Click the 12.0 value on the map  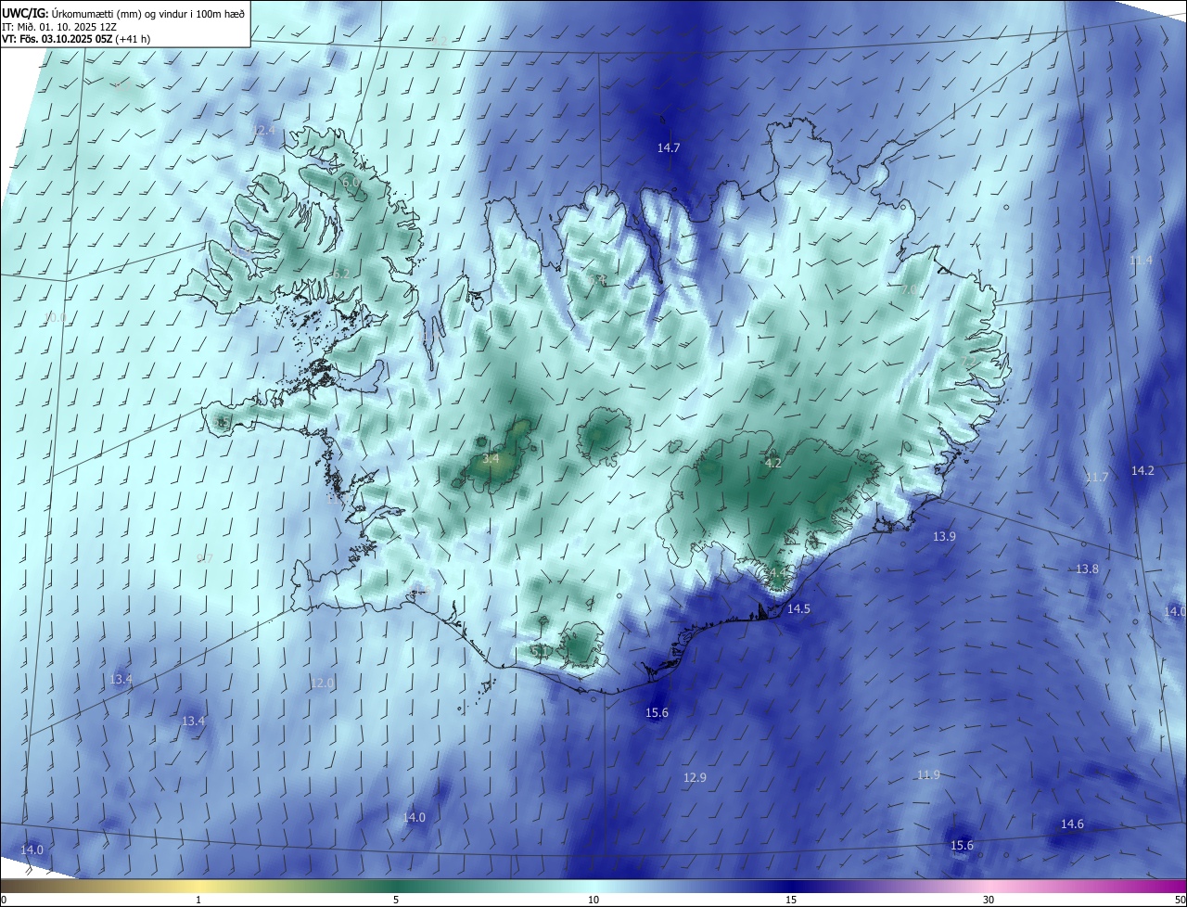tap(321, 683)
